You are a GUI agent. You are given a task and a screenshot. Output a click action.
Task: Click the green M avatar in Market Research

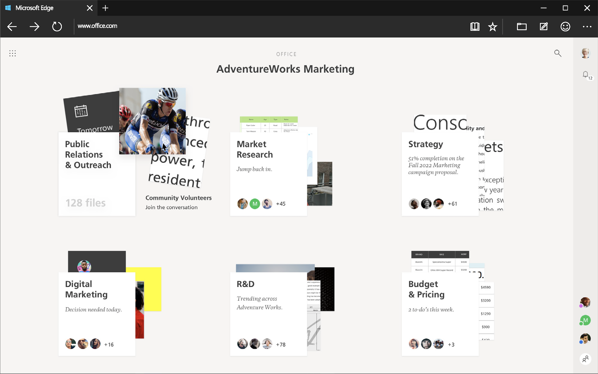coord(255,204)
